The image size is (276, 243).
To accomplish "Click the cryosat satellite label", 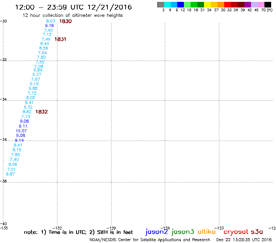I will (236, 232).
